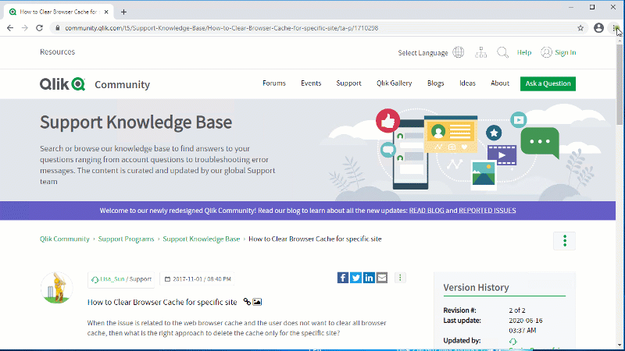625x351 pixels.
Task: Open a new browser tab with plus
Action: [123, 12]
